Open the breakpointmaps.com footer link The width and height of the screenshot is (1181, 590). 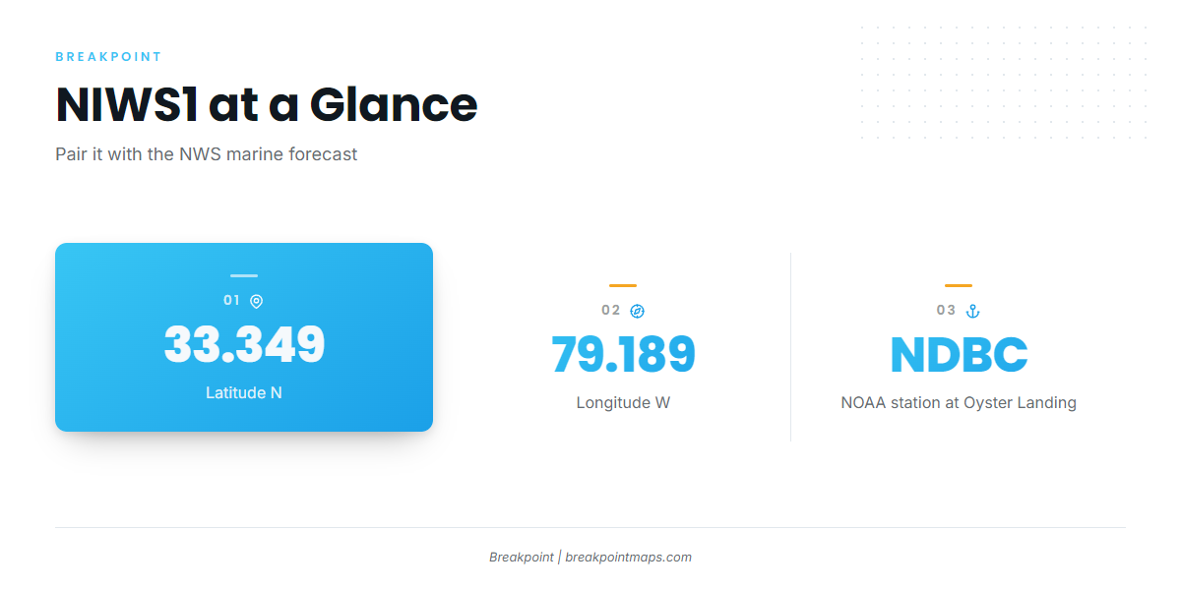628,557
